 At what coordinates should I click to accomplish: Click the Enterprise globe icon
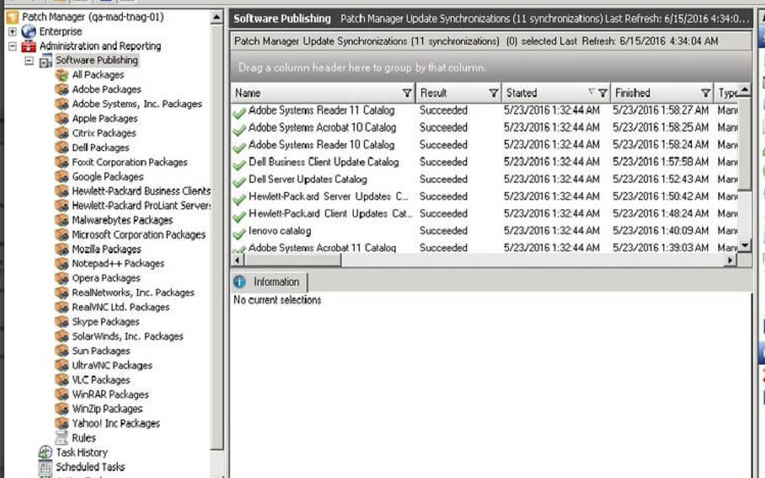click(x=29, y=32)
